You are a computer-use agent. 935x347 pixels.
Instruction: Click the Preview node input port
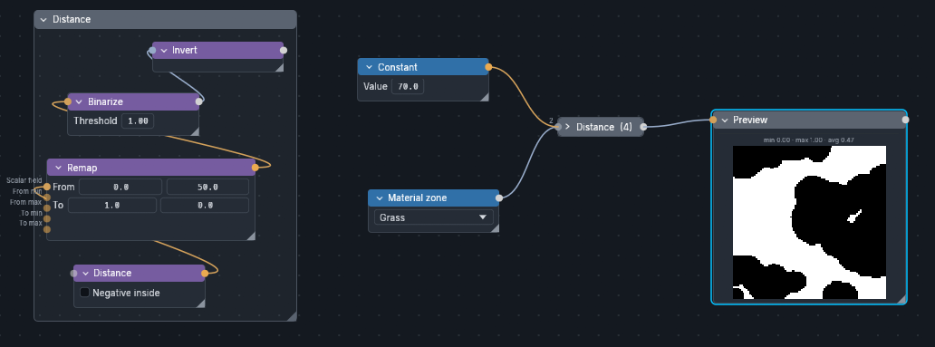(713, 120)
